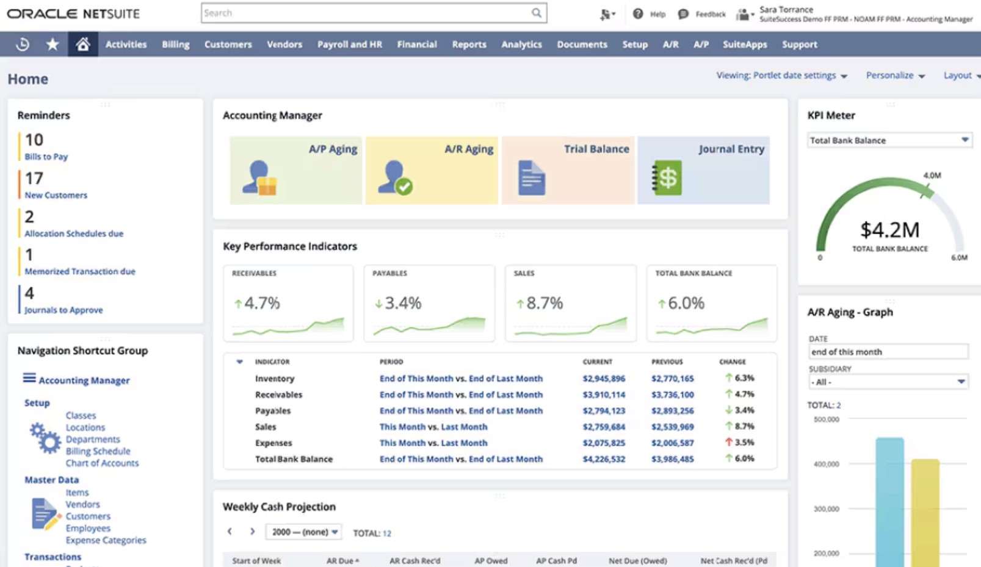Open the Payables KPI trend card
Viewport: 981px width, 567px height.
click(x=429, y=303)
